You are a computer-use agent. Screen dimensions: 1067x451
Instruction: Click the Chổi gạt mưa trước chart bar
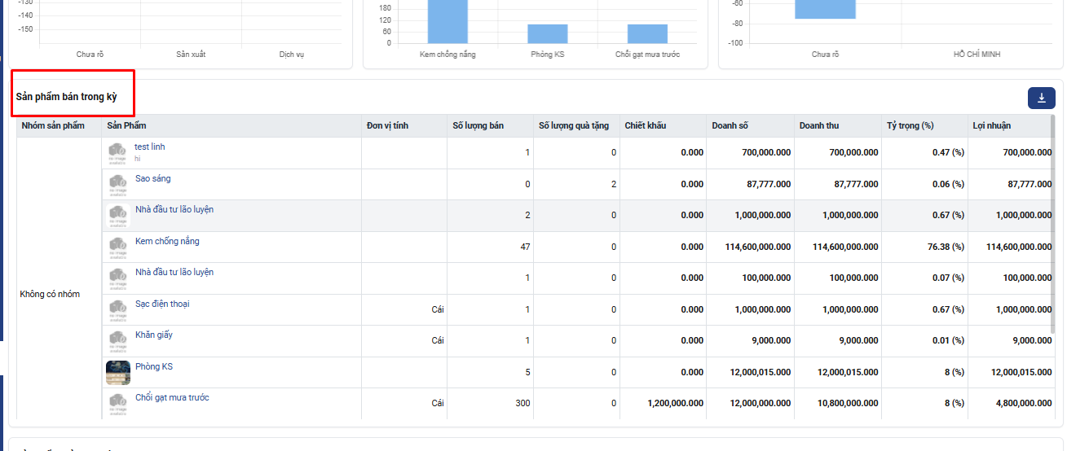coord(647,33)
